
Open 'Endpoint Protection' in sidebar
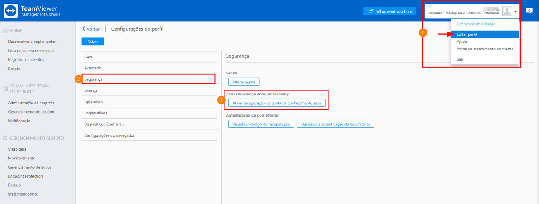click(x=25, y=176)
